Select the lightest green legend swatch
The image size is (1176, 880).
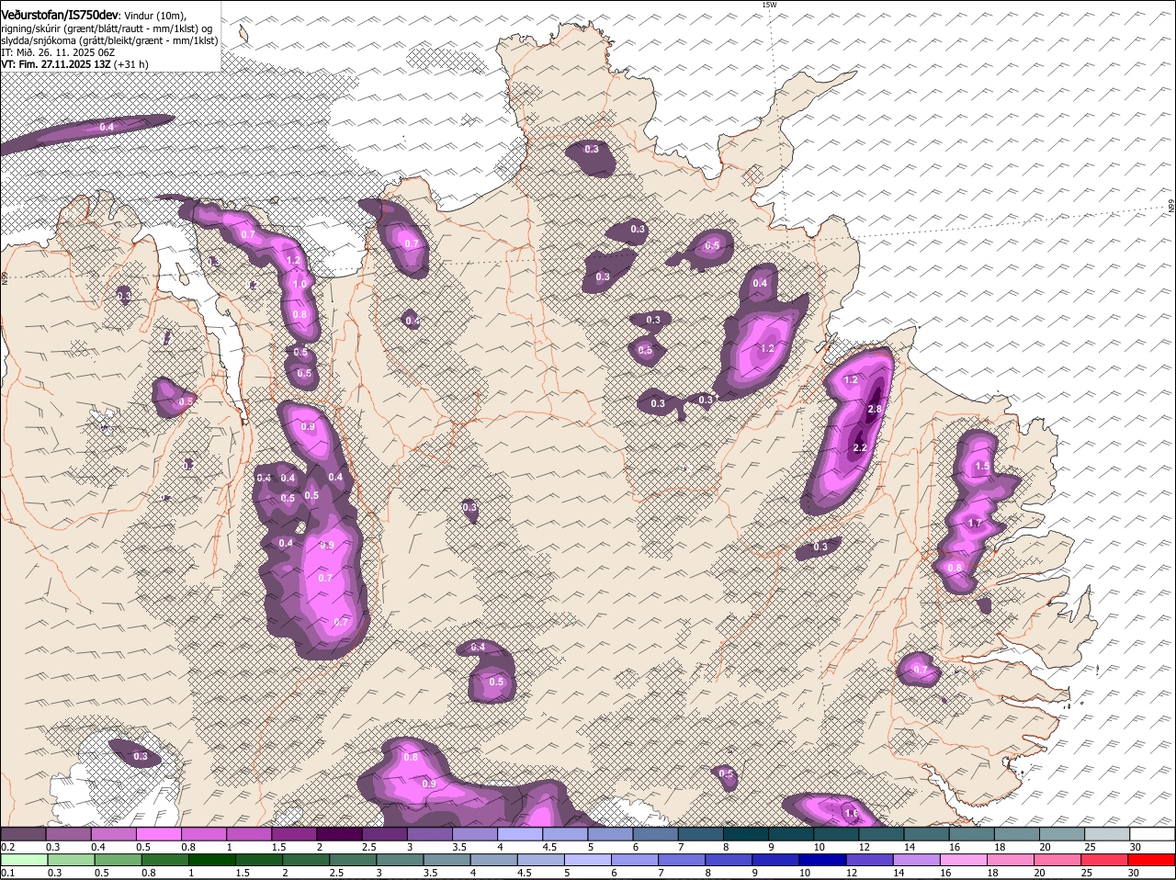pyautogui.click(x=23, y=860)
